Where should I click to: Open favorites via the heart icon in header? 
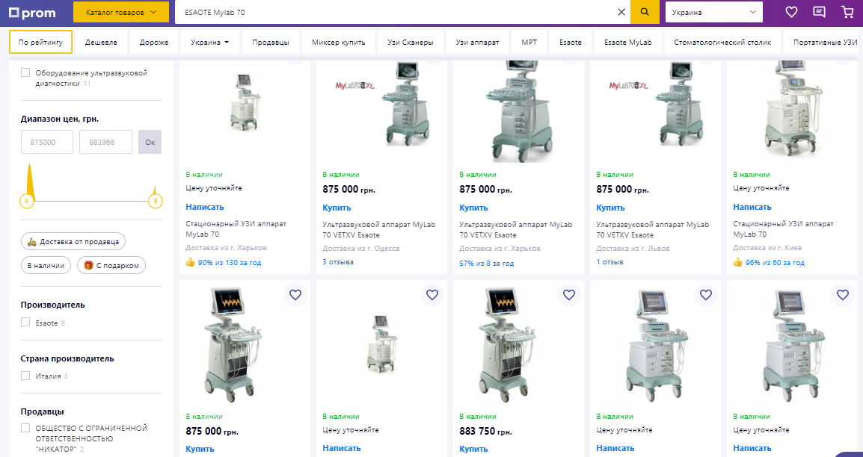[791, 12]
